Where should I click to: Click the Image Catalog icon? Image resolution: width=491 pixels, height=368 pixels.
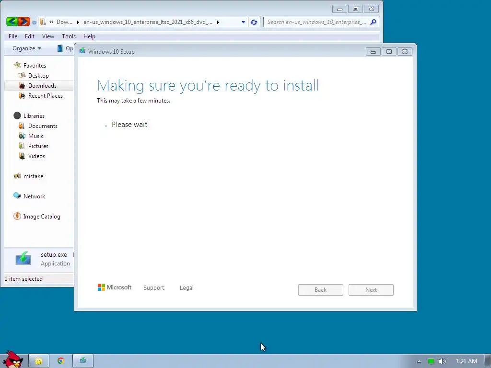click(17, 216)
